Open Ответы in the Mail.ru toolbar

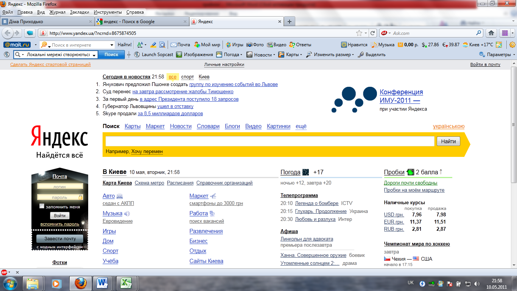(x=300, y=45)
